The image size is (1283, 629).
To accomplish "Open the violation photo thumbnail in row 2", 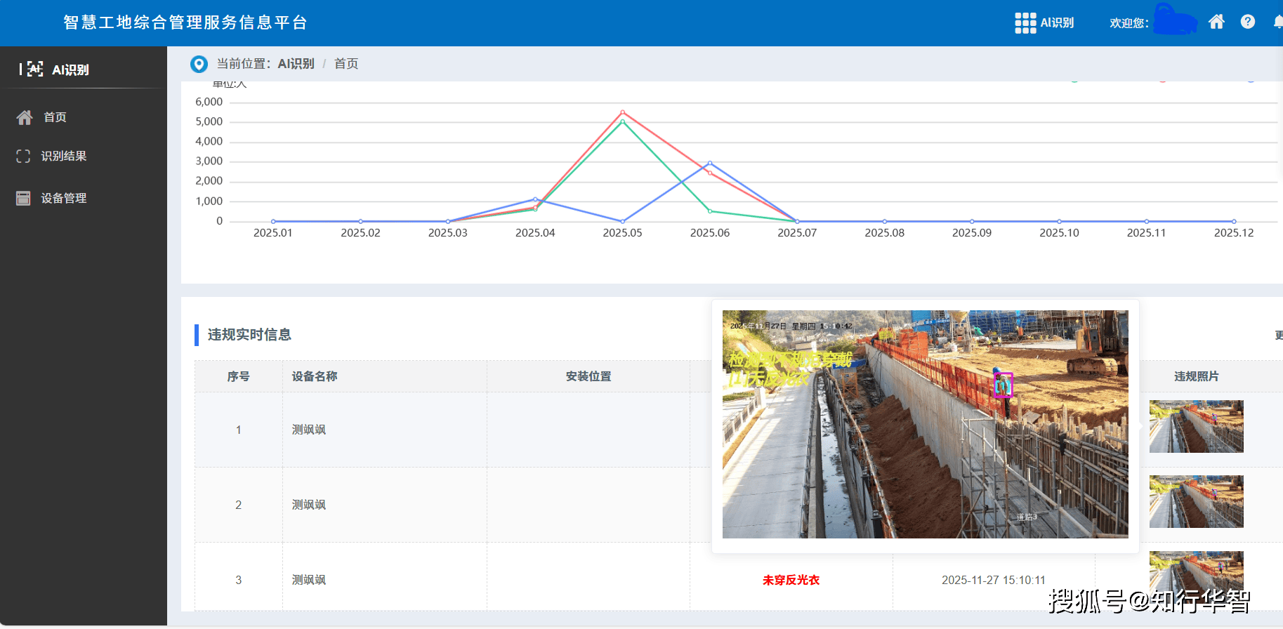I will [1196, 501].
